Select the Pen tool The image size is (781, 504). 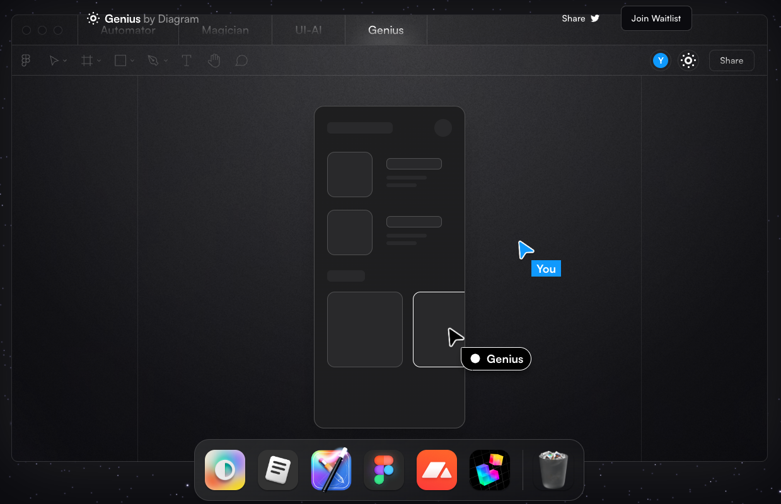[x=153, y=60]
